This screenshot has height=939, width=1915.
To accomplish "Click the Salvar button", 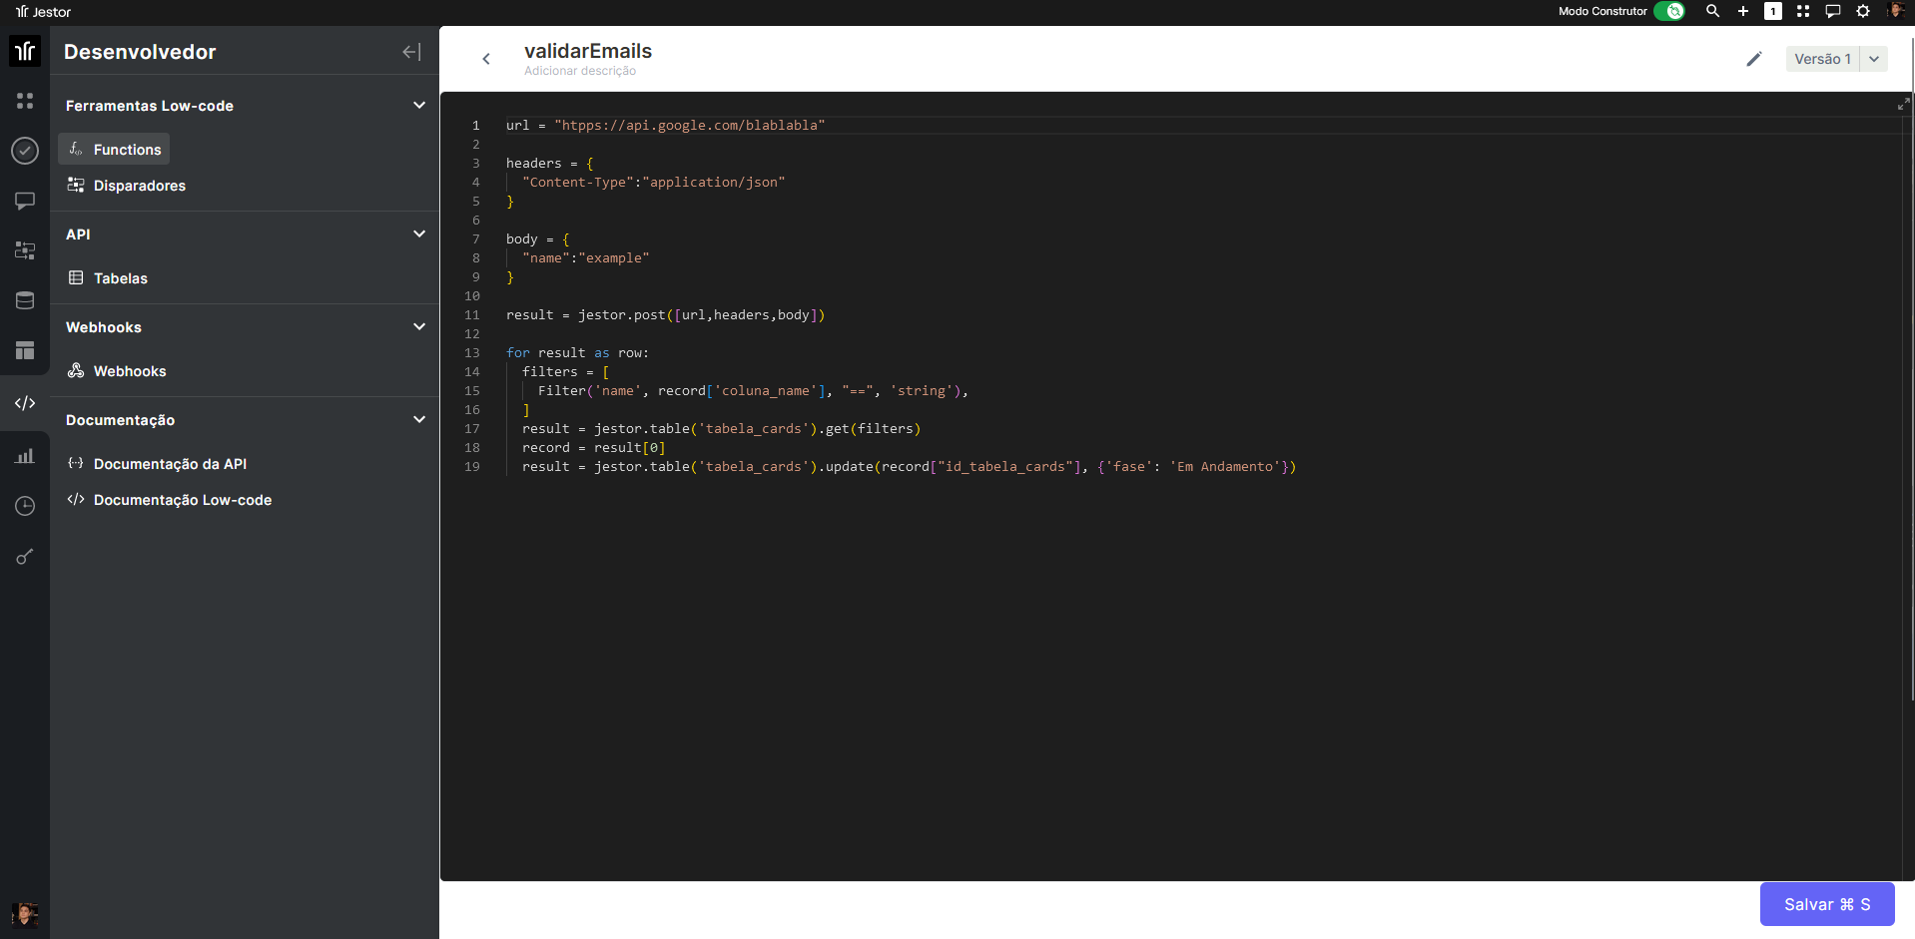I will click(1827, 904).
